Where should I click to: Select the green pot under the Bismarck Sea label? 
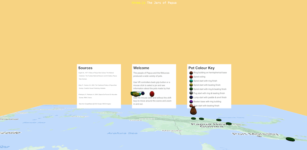pyautogui.click(x=219, y=120)
